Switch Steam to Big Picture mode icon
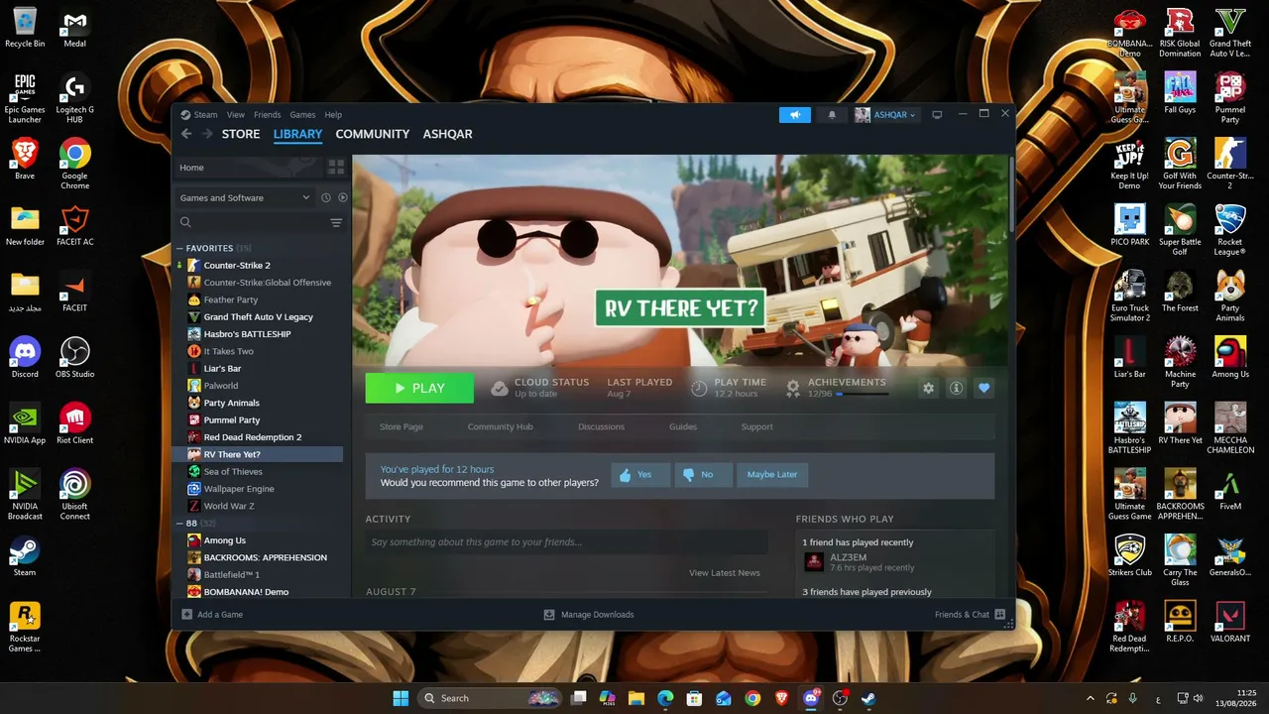 pos(937,115)
